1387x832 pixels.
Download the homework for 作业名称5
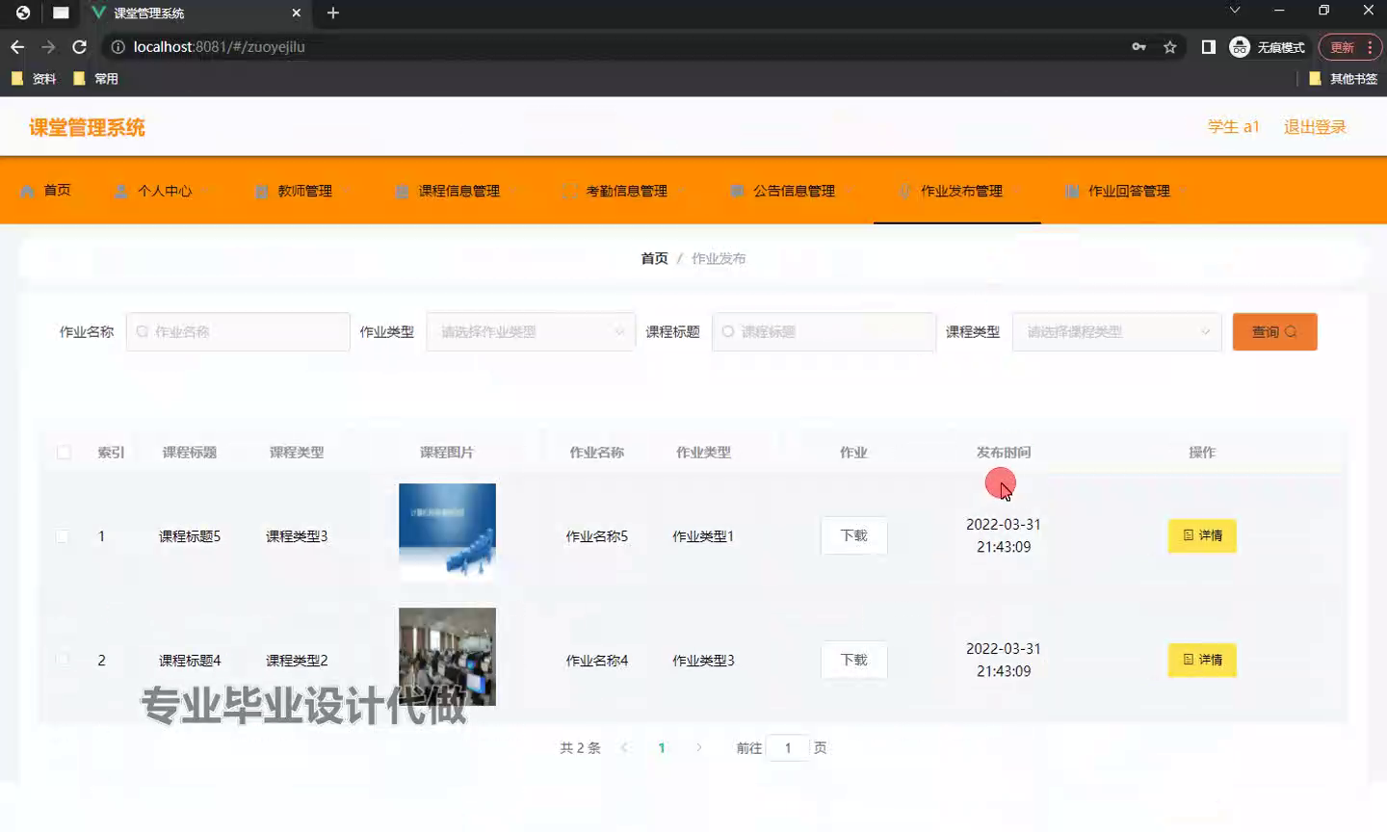pos(854,535)
